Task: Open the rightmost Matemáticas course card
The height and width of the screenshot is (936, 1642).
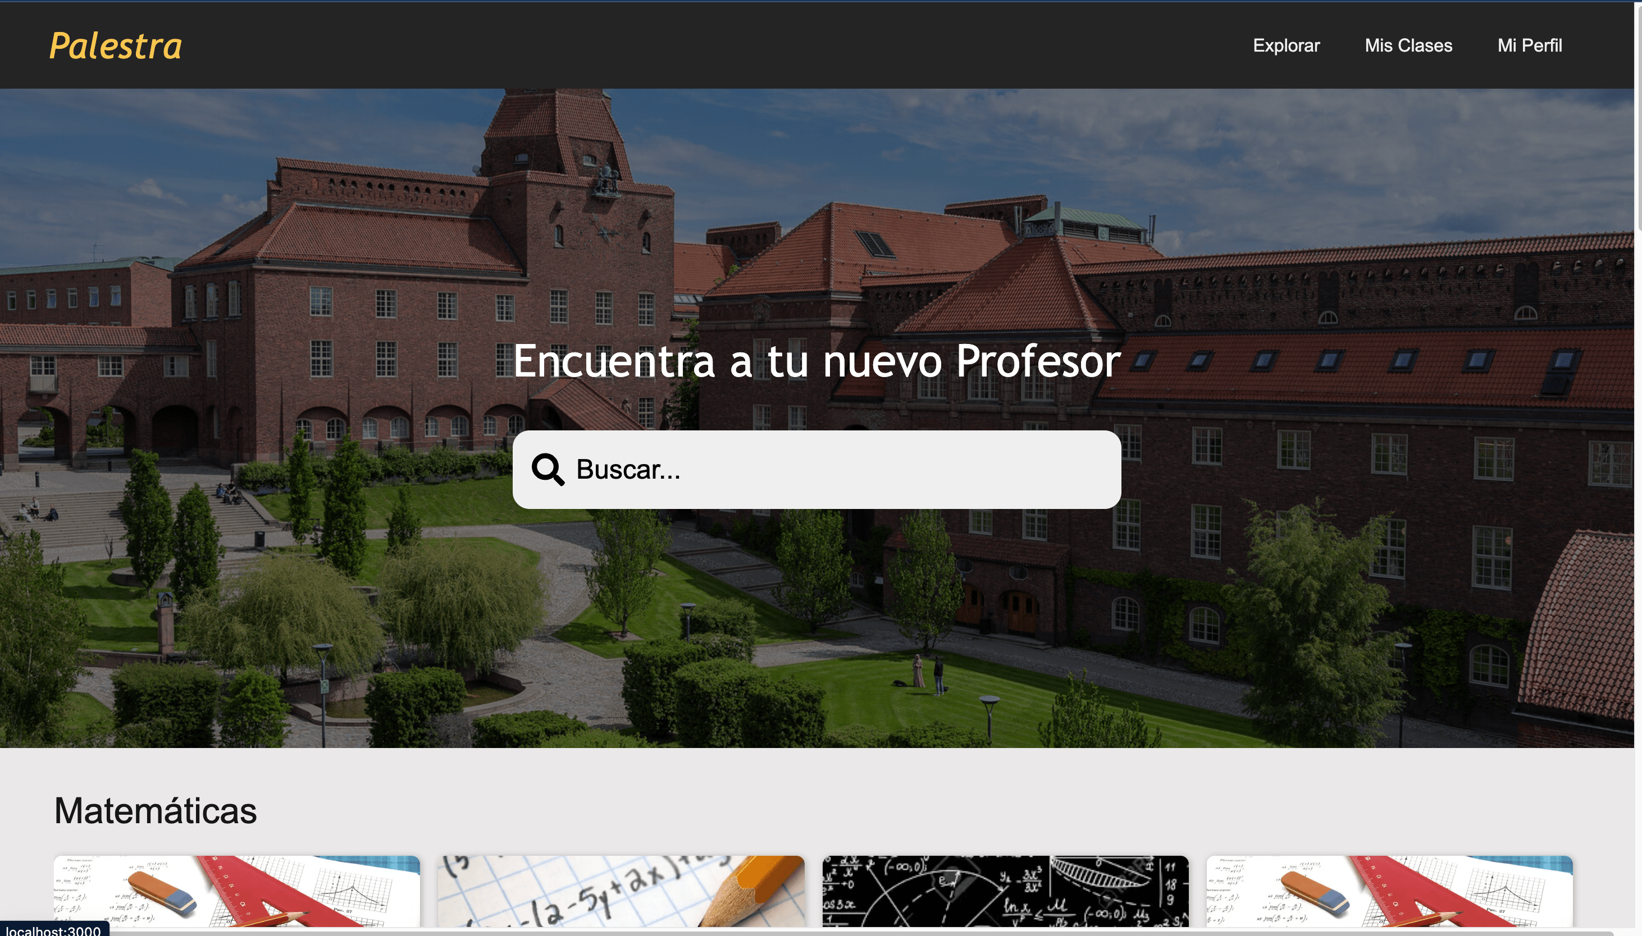Action: click(x=1389, y=891)
